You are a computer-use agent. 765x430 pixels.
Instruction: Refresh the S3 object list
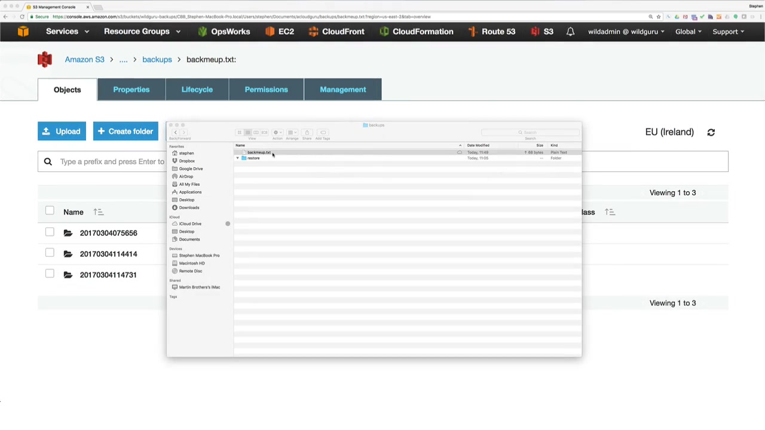coord(711,132)
